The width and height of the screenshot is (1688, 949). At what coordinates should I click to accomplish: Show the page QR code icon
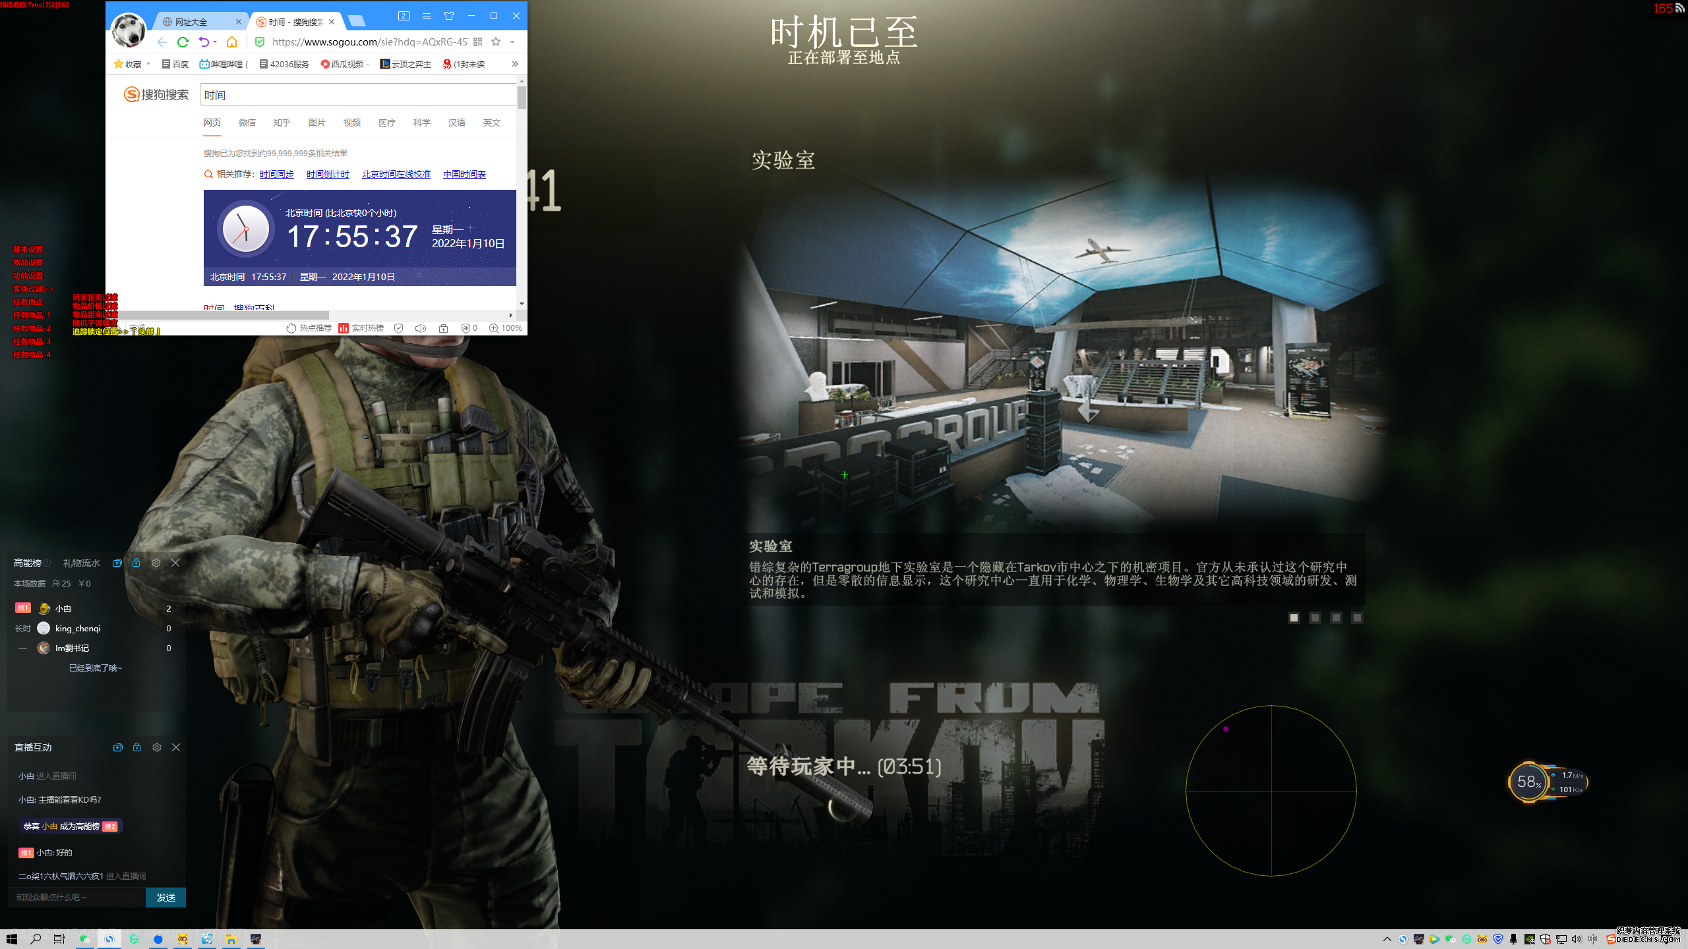478,42
